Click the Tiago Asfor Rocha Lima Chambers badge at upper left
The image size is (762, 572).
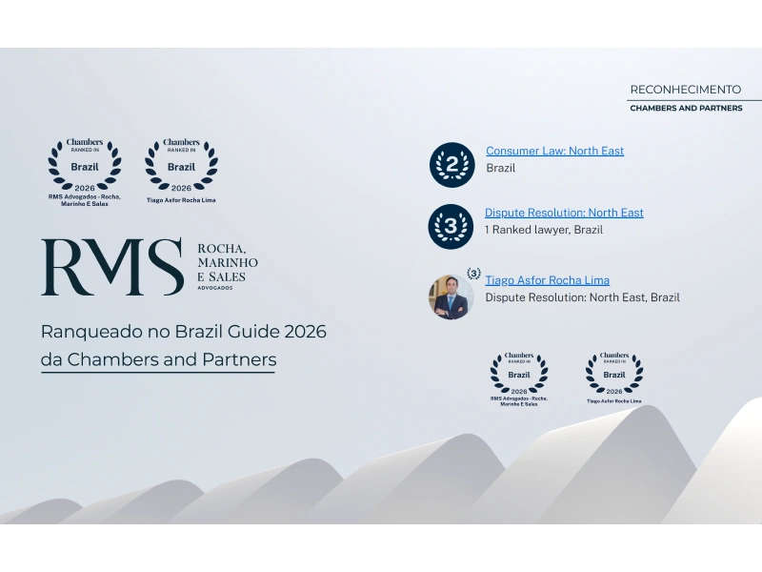[x=181, y=171]
